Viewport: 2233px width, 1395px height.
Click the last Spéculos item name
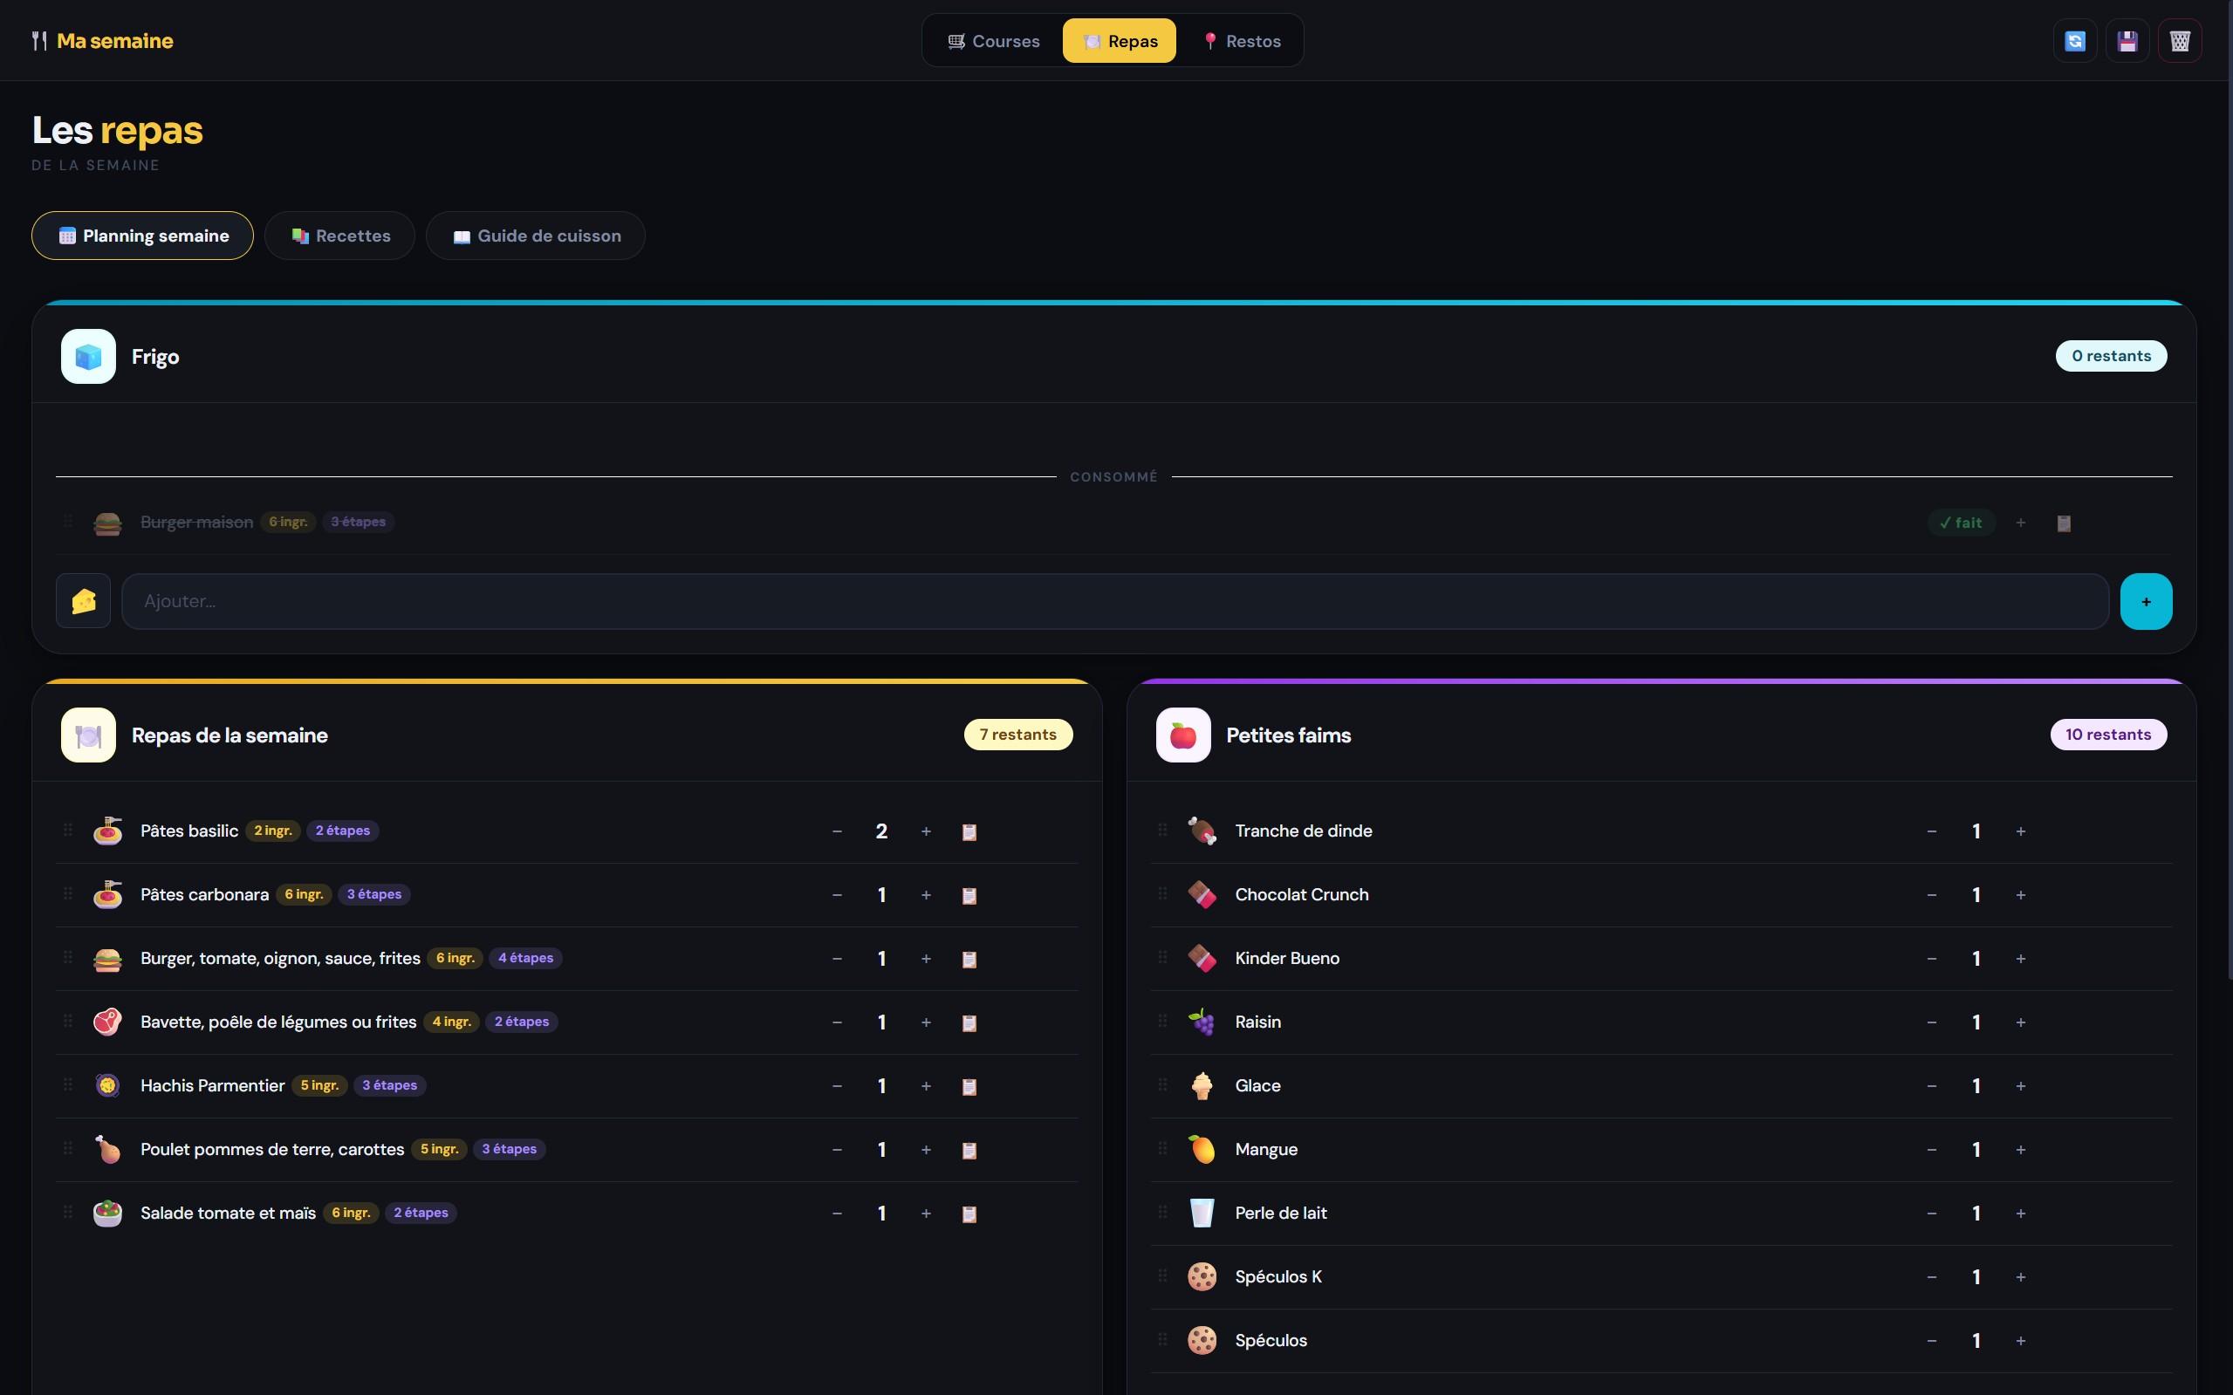(1271, 1341)
